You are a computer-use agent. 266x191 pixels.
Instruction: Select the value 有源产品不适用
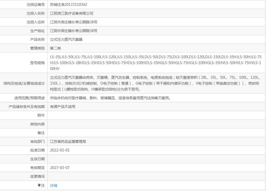tap(63, 107)
